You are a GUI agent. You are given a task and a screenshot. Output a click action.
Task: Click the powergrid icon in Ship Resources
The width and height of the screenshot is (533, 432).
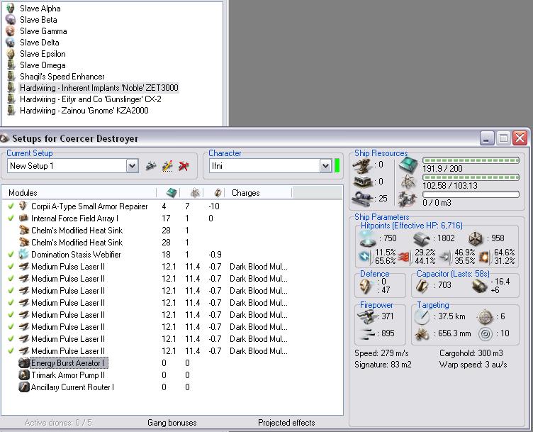pyautogui.click(x=409, y=182)
